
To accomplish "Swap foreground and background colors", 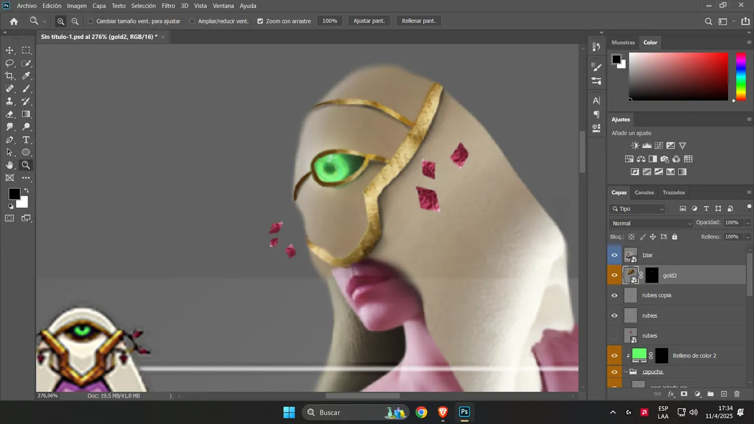I will click(x=26, y=190).
